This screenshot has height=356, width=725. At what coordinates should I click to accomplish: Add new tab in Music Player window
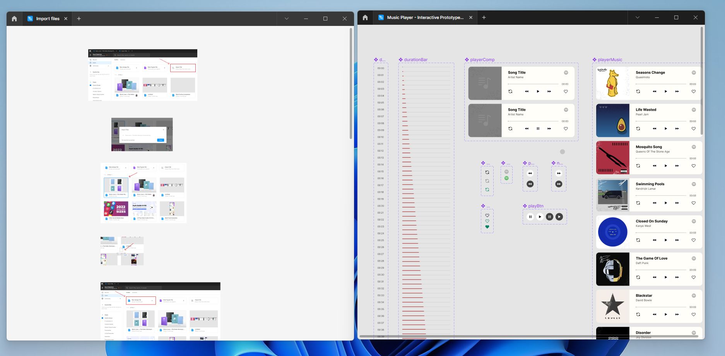[484, 17]
